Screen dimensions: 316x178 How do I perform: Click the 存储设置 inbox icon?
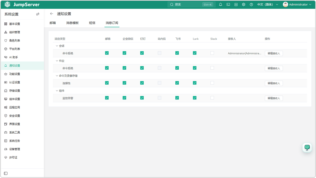[6, 91]
